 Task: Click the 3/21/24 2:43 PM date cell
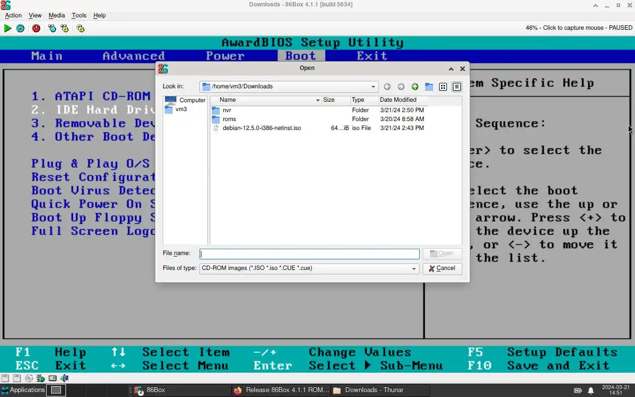tap(402, 128)
